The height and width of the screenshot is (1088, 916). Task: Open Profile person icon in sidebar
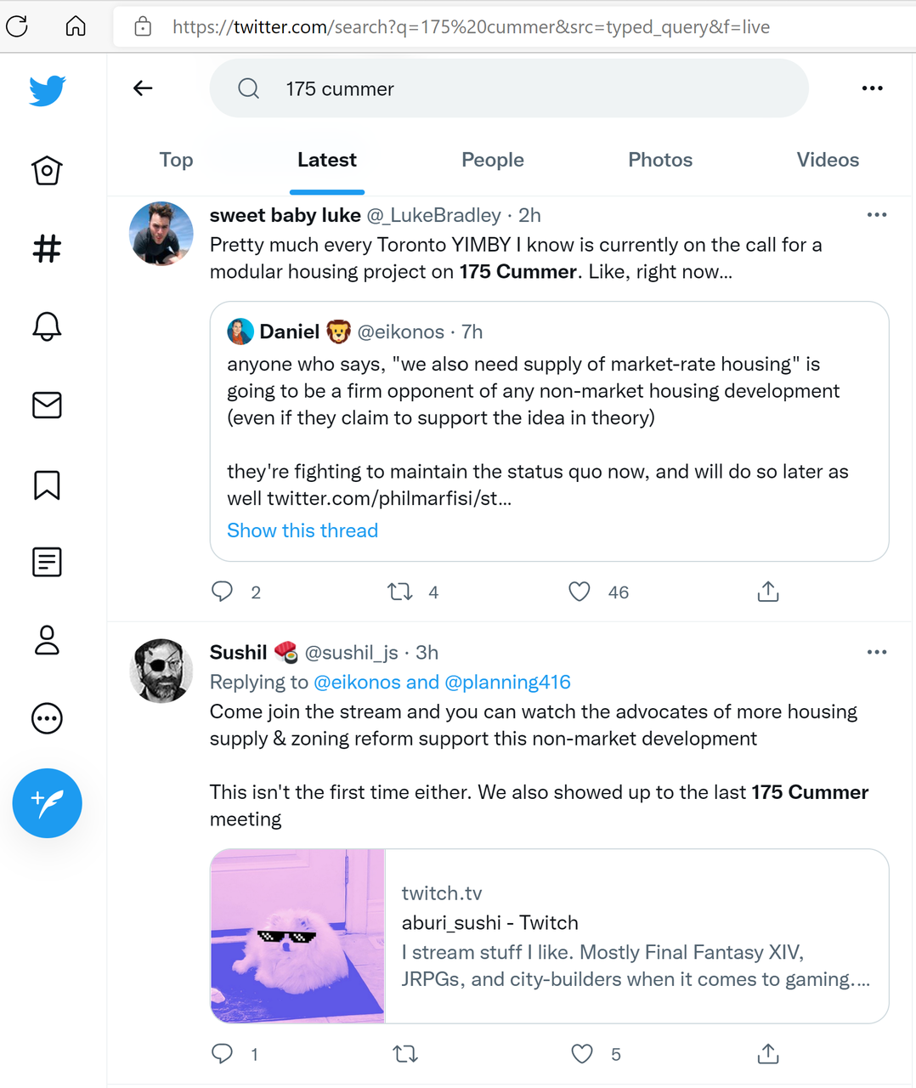(x=47, y=640)
